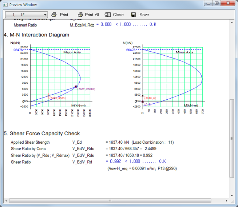Click the 'Asw-H_req = 0.00091 m²/m, P13 @290' note
This screenshot has height=207, width=238.
tap(142, 168)
